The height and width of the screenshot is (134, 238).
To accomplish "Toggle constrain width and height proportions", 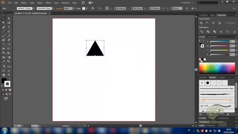I will coord(164,9).
